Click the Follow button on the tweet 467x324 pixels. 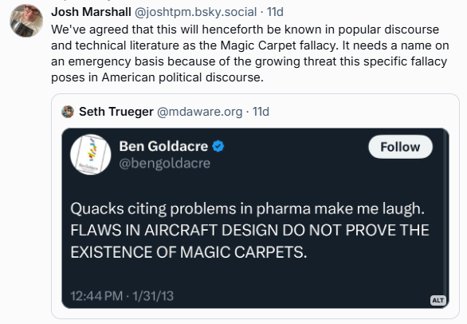[x=400, y=147]
